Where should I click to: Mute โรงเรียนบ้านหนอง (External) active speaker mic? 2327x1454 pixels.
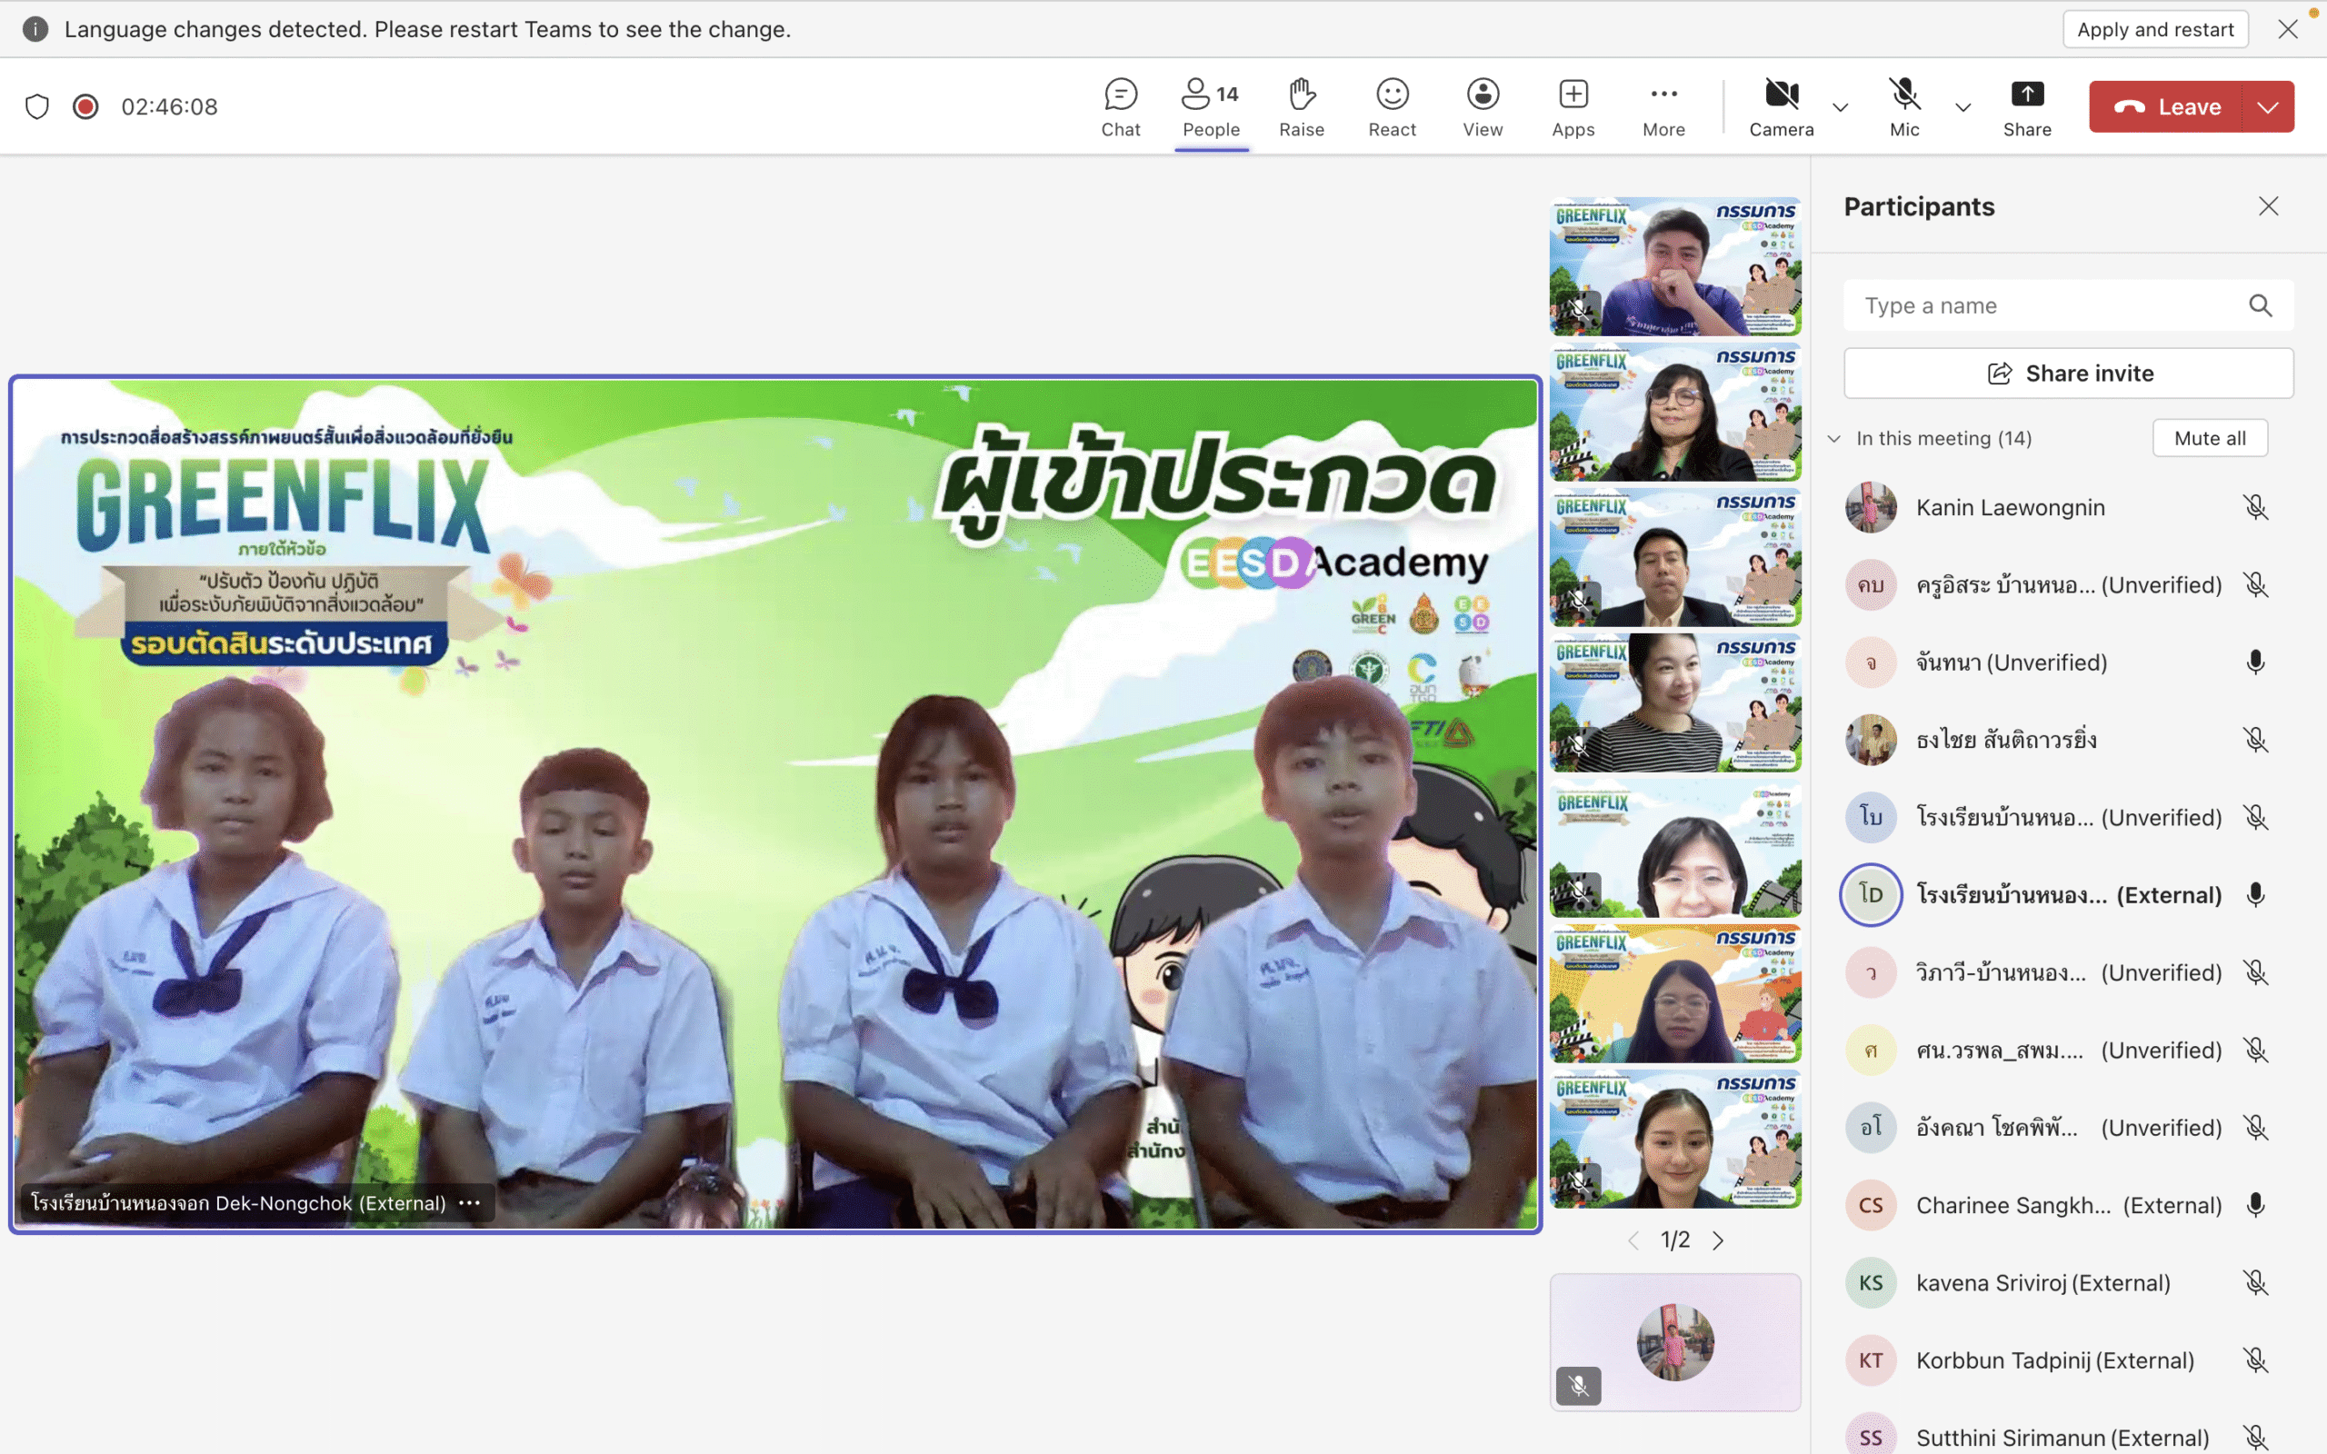pos(2255,895)
